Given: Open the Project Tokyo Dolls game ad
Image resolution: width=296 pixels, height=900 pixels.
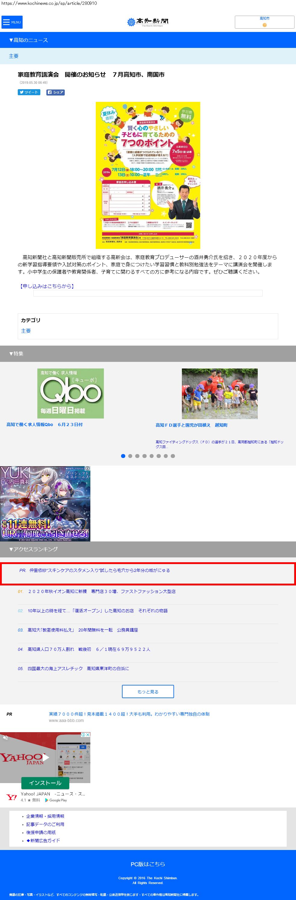Looking at the screenshot, I should (x=45, y=504).
